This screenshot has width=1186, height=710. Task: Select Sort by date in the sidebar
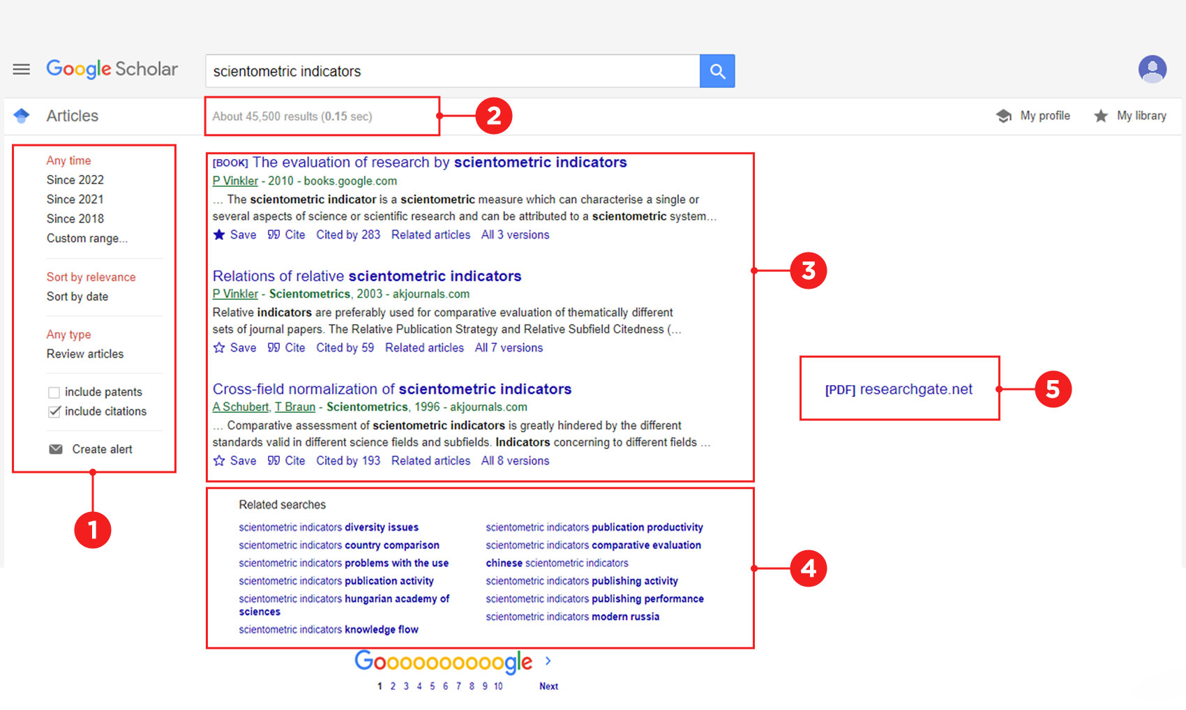click(77, 296)
